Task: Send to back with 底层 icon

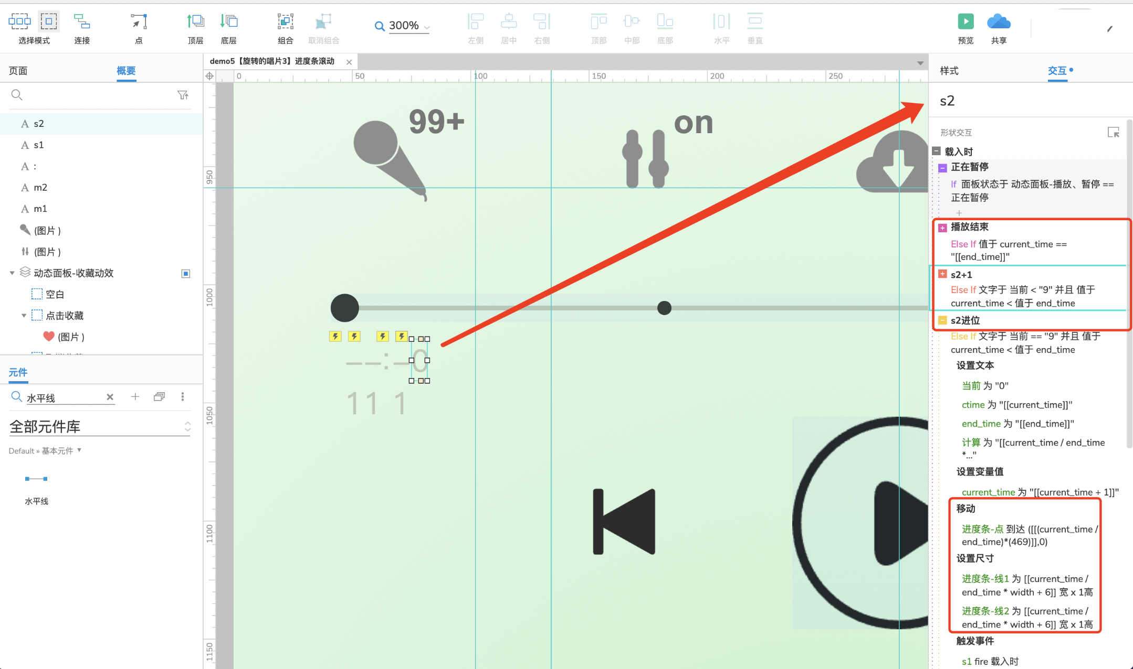Action: point(229,22)
